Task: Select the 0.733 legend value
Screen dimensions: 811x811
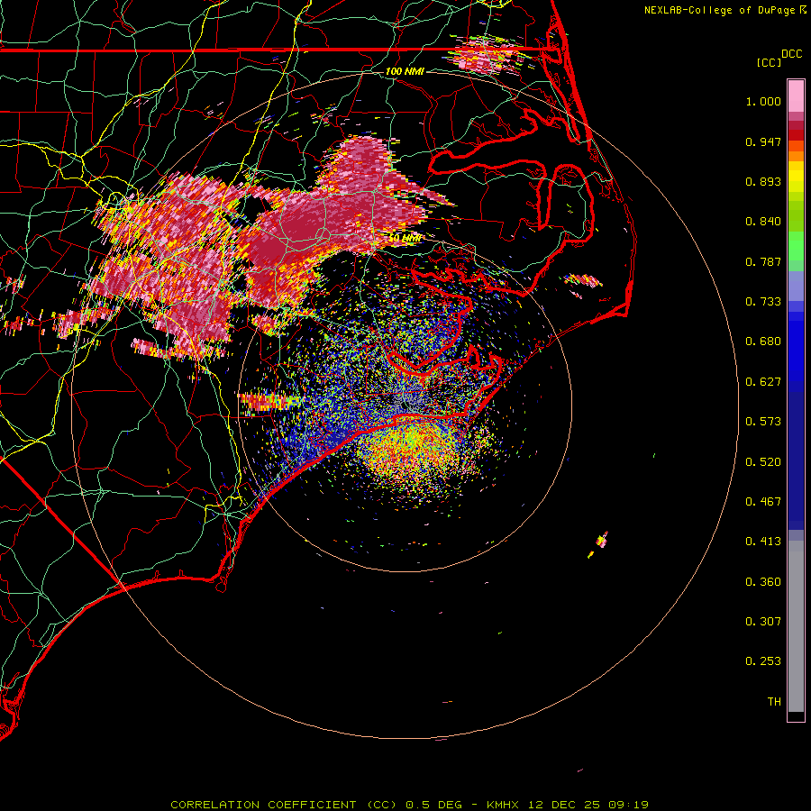Action: click(x=763, y=302)
